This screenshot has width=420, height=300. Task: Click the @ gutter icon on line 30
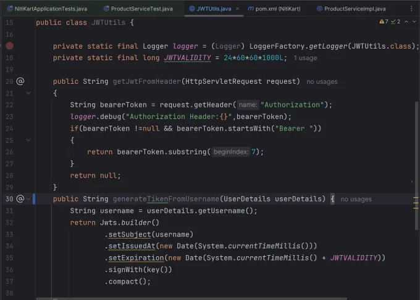20,199
